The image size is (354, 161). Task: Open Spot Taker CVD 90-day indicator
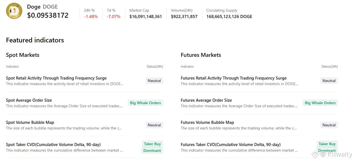[53, 145]
